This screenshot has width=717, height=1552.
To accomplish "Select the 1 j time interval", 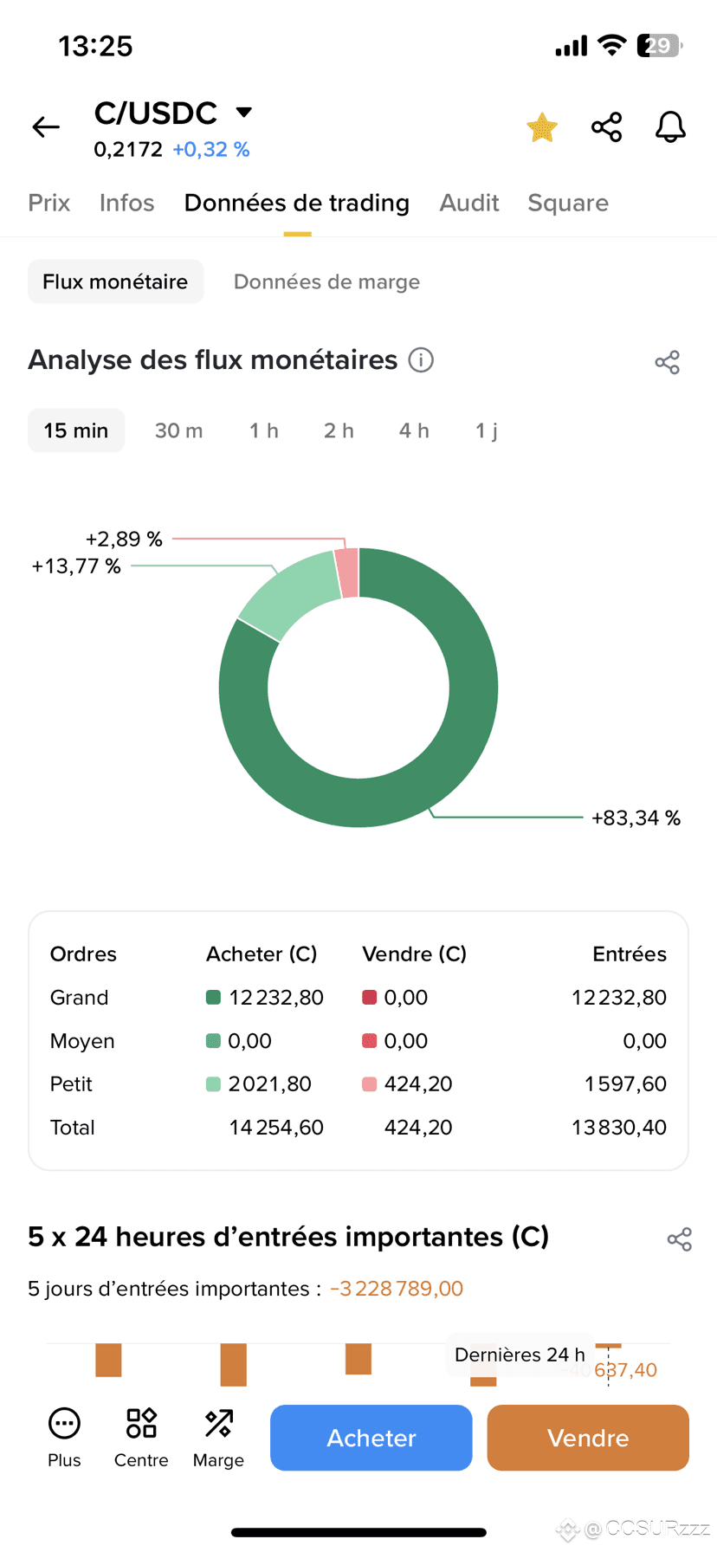I will coord(487,430).
